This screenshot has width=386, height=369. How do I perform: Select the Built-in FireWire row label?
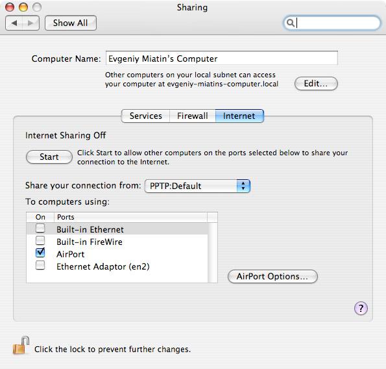pyautogui.click(x=90, y=242)
